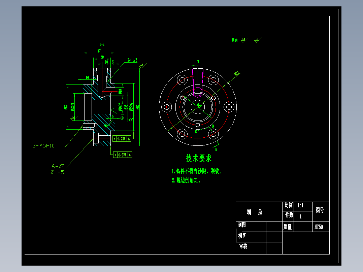Select the 重量 label
The width and height of the screenshot is (363, 272).
tap(288, 227)
